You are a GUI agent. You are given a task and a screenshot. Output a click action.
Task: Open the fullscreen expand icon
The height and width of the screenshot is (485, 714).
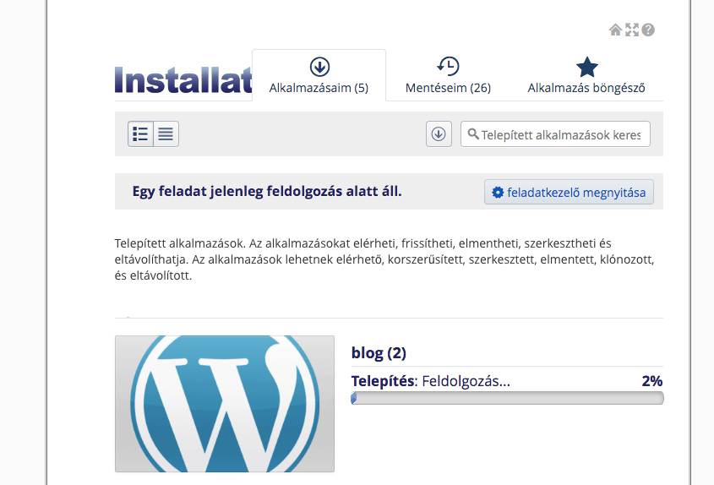[x=631, y=30]
